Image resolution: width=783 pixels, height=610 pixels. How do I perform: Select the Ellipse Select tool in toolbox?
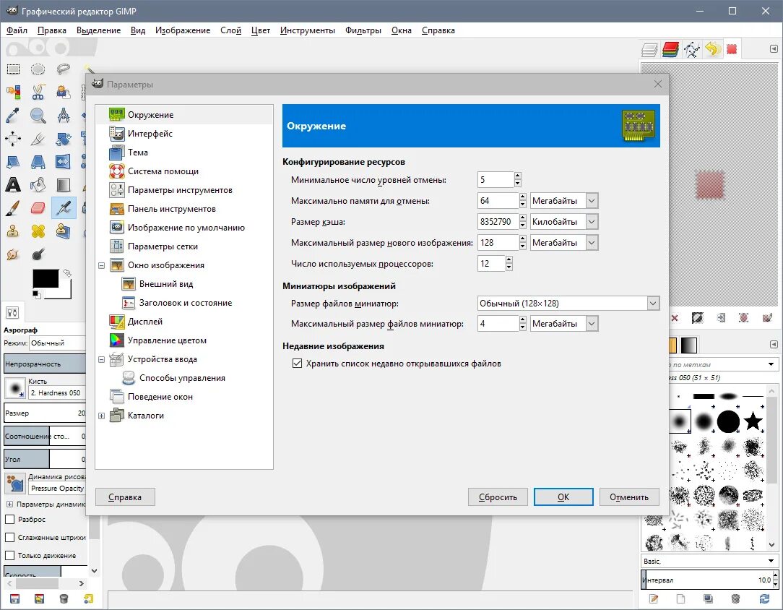click(x=38, y=69)
